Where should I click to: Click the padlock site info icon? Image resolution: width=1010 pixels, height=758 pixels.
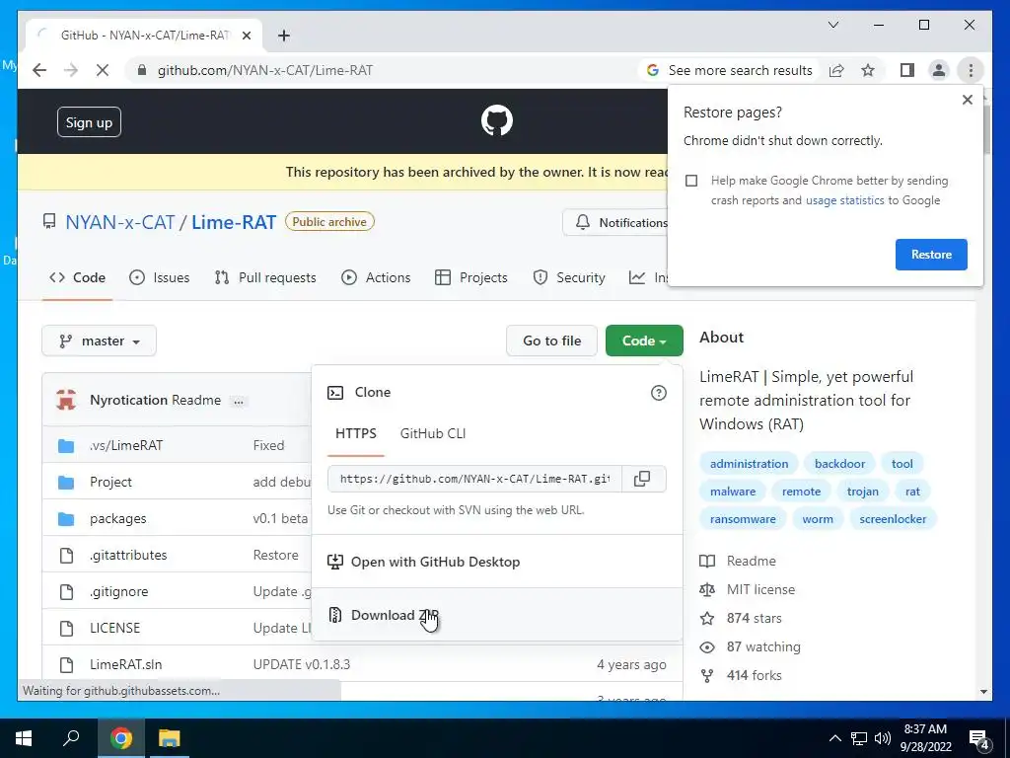tap(142, 70)
